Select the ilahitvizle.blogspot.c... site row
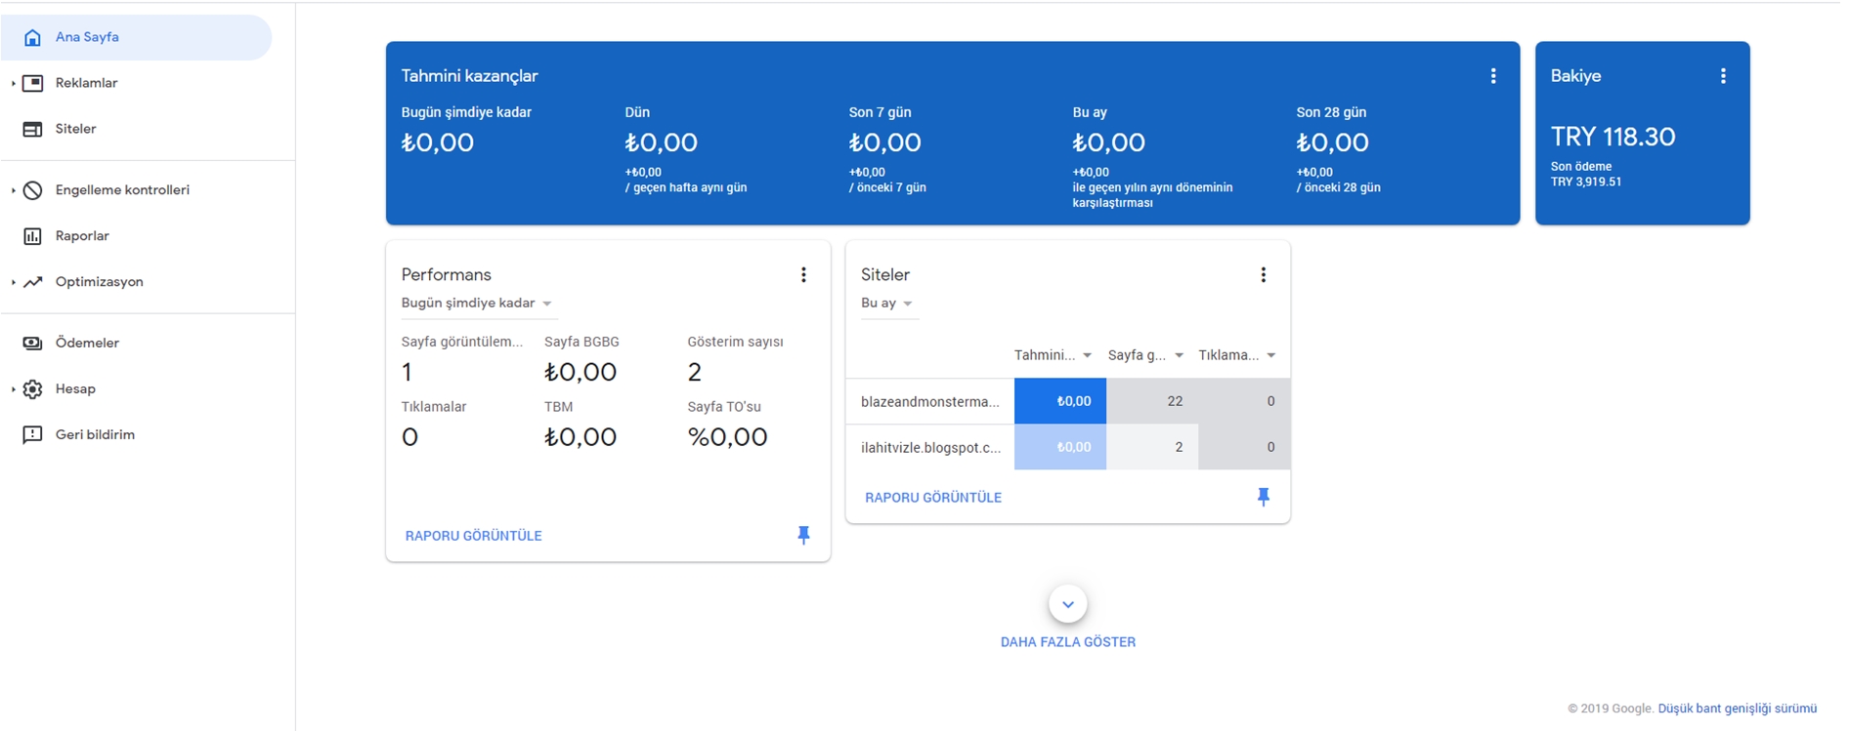1849x731 pixels. (x=1067, y=447)
